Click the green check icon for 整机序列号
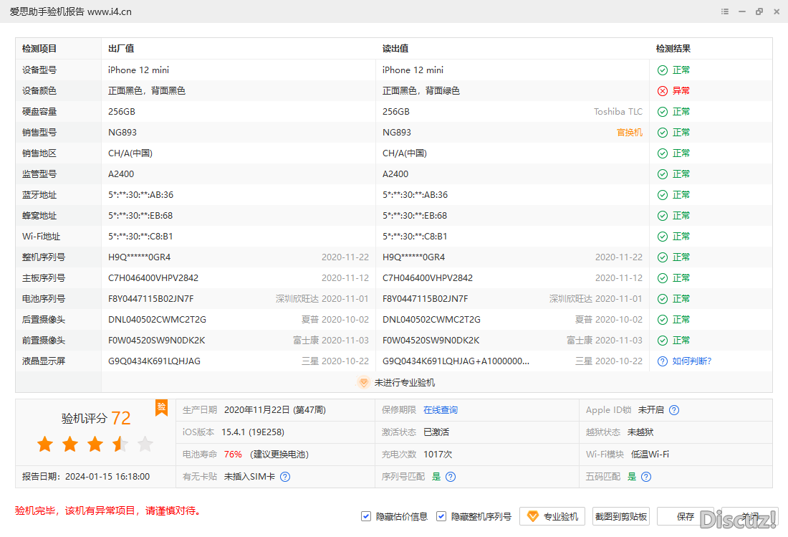This screenshot has width=788, height=537. click(x=663, y=257)
